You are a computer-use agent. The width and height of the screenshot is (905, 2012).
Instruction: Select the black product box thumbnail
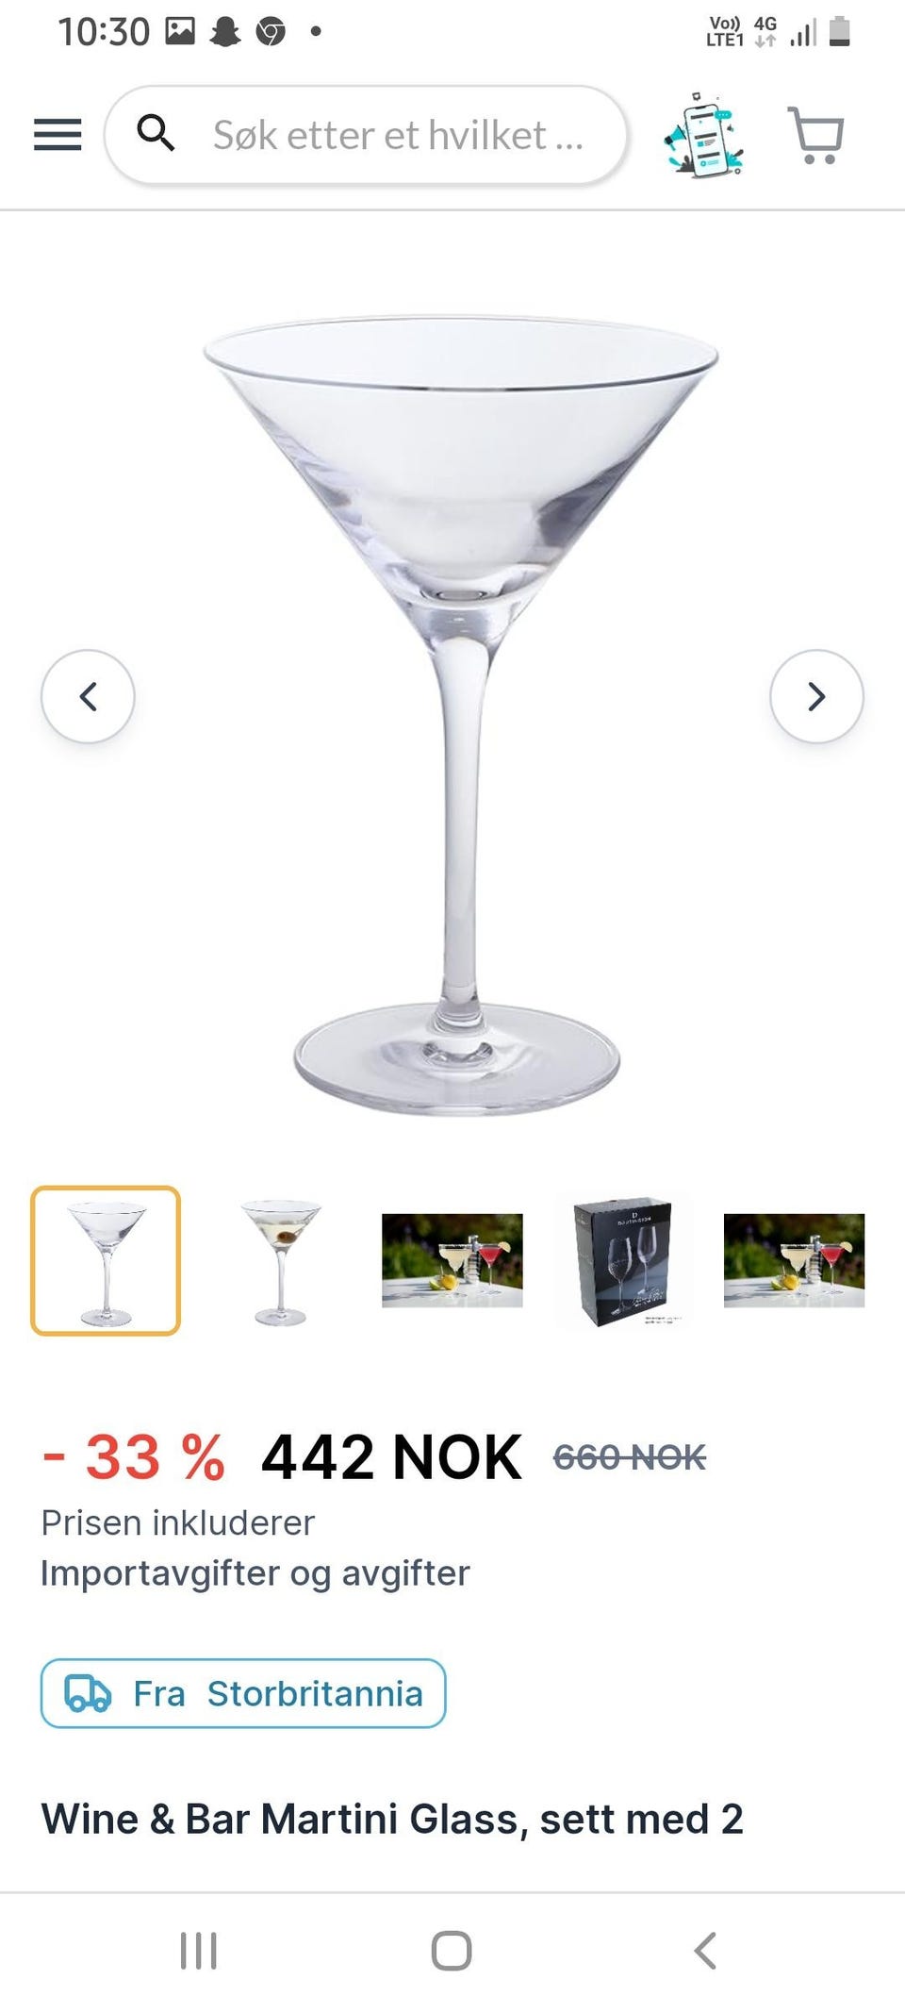pos(623,1261)
